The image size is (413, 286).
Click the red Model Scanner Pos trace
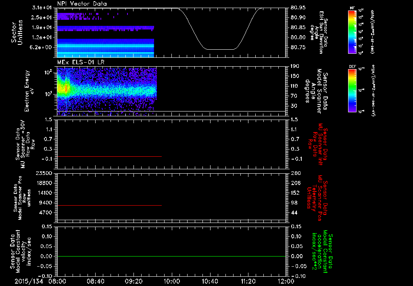109,205
